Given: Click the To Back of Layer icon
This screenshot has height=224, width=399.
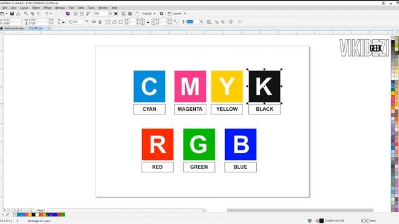Looking at the screenshot, I should [223, 22].
